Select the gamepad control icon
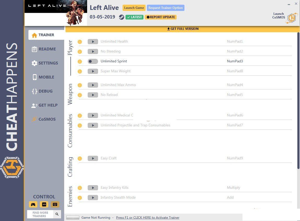Viewport: 300px width, 221px height. tap(33, 204)
